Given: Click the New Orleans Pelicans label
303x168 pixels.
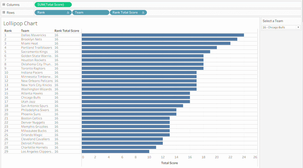Looking at the screenshot, I should [x=37, y=81].
